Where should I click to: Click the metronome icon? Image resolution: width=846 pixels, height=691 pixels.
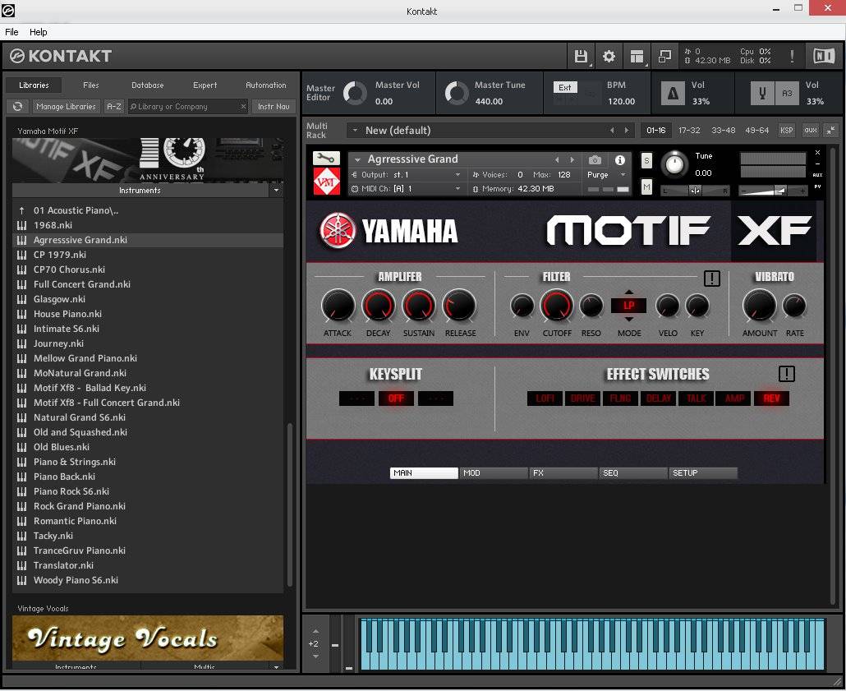pos(673,94)
